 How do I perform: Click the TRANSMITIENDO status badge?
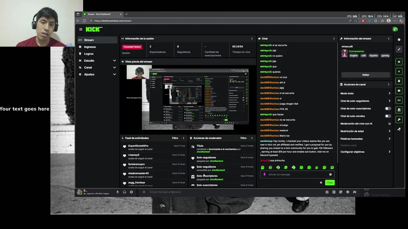click(x=132, y=47)
